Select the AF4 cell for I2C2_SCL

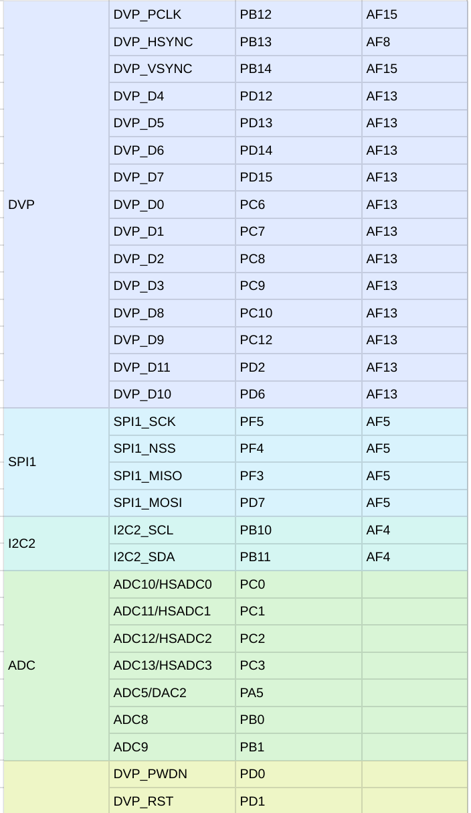[414, 530]
